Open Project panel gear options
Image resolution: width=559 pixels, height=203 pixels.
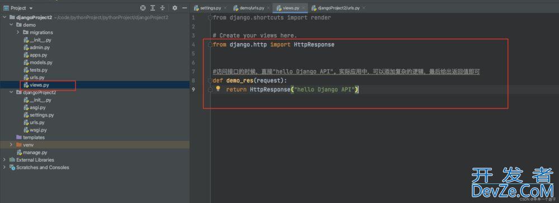point(174,8)
